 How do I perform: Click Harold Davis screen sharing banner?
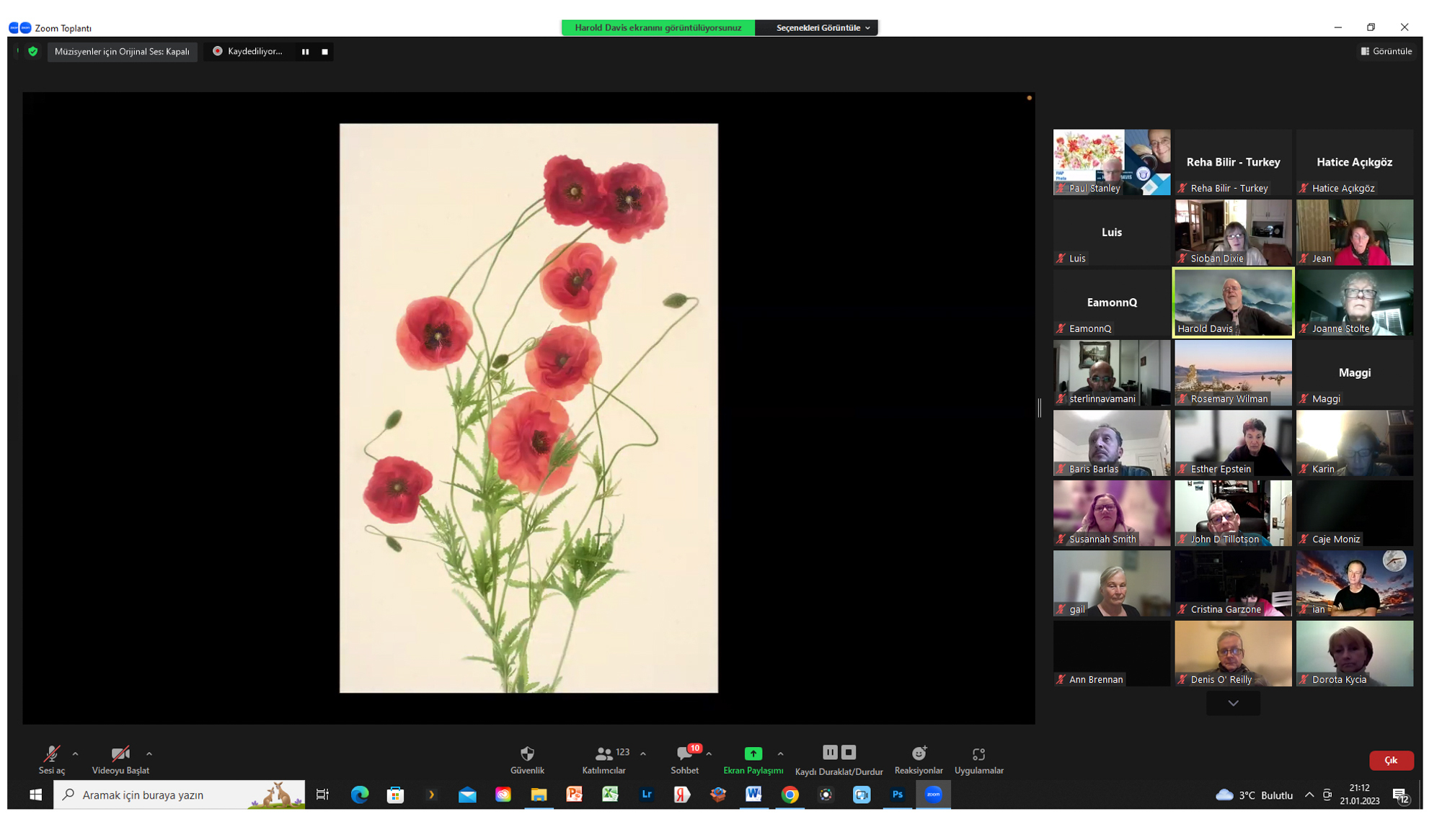pos(658,27)
